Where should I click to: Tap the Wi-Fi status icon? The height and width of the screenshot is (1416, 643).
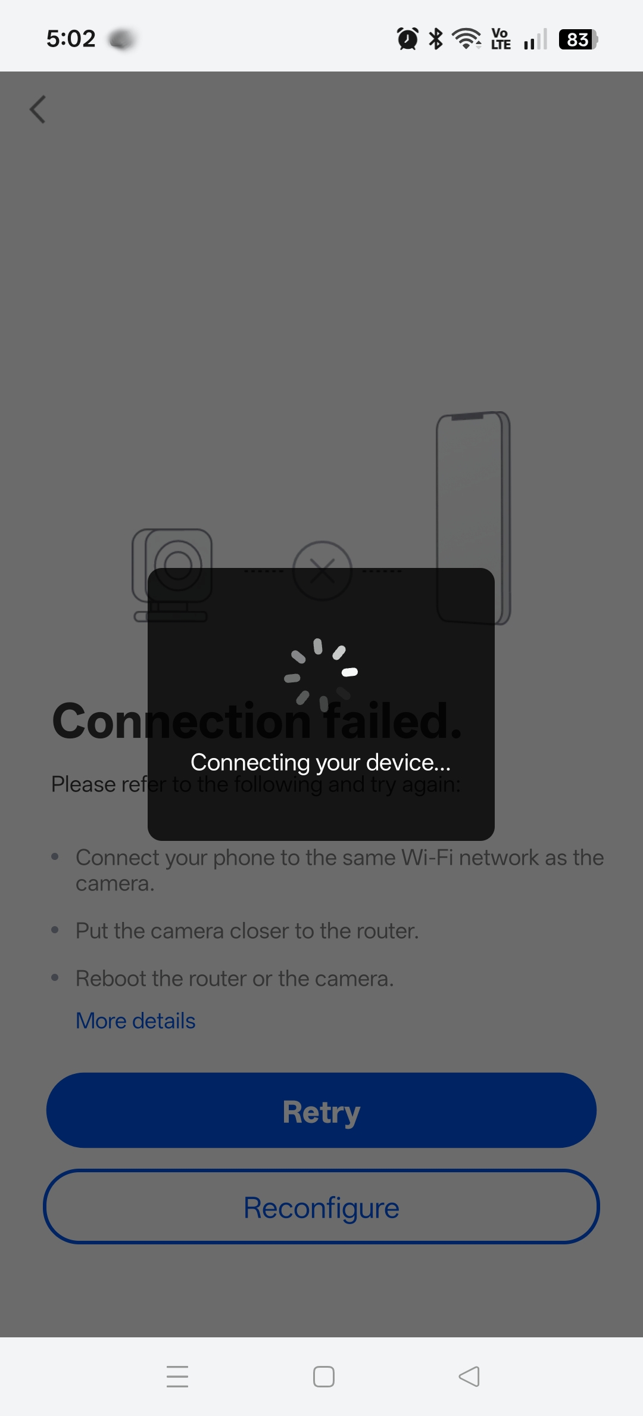pyautogui.click(x=467, y=39)
